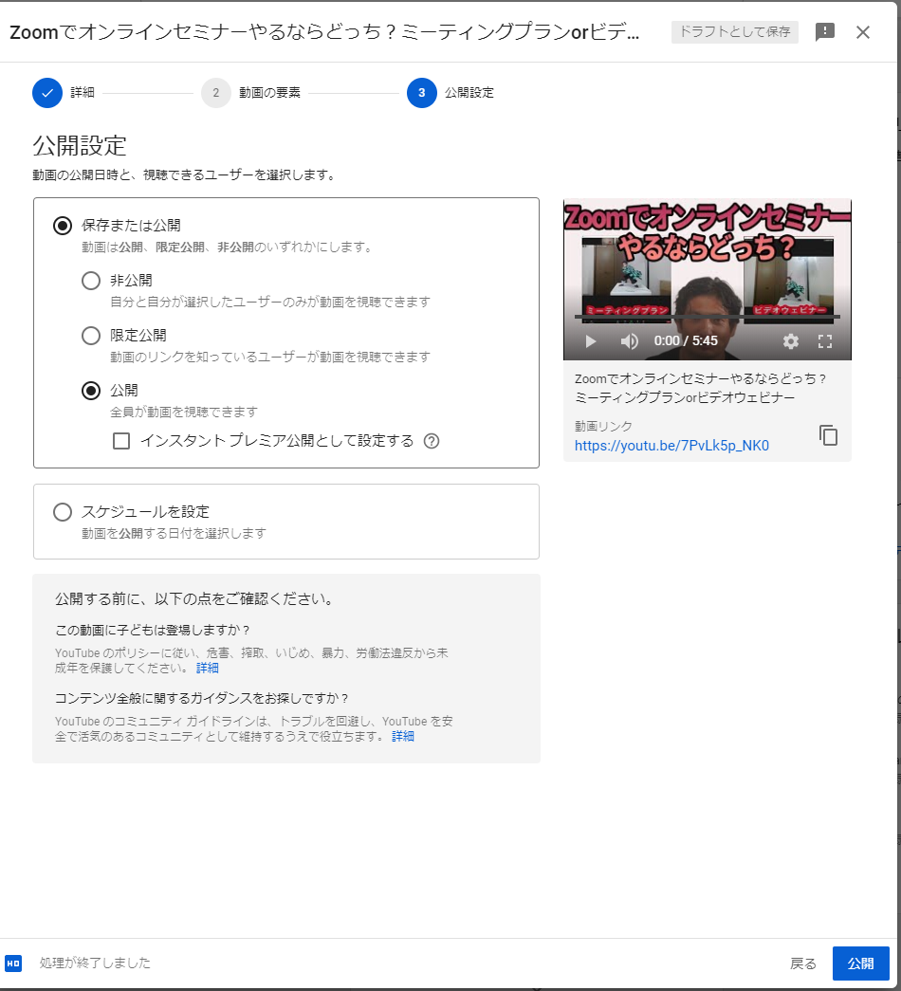Viewport: 901px width, 991px height.
Task: Click 戻る to go back
Action: tap(803, 963)
